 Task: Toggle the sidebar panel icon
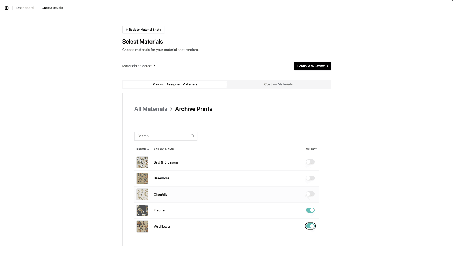click(x=7, y=8)
